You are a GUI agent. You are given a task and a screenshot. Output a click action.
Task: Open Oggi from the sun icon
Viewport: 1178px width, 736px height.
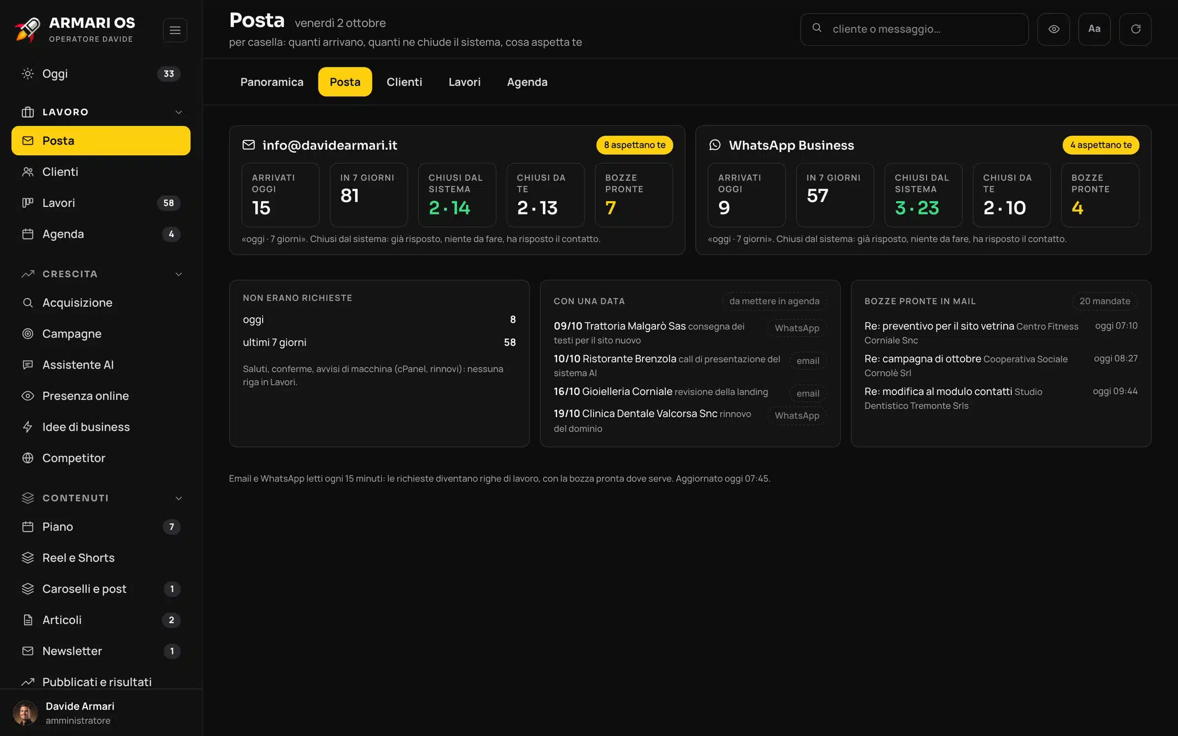pyautogui.click(x=101, y=74)
